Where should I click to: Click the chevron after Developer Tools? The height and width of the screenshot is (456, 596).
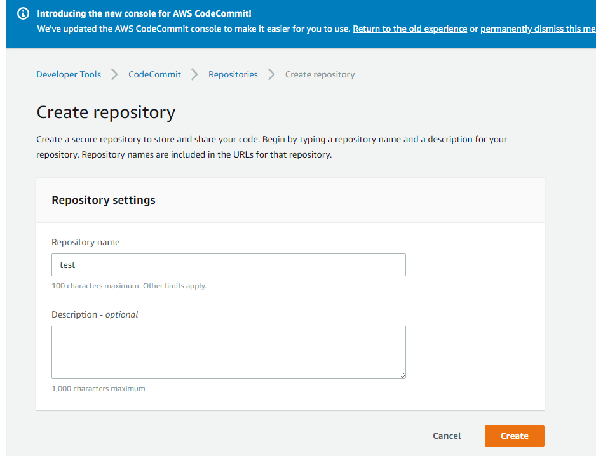[x=114, y=74]
